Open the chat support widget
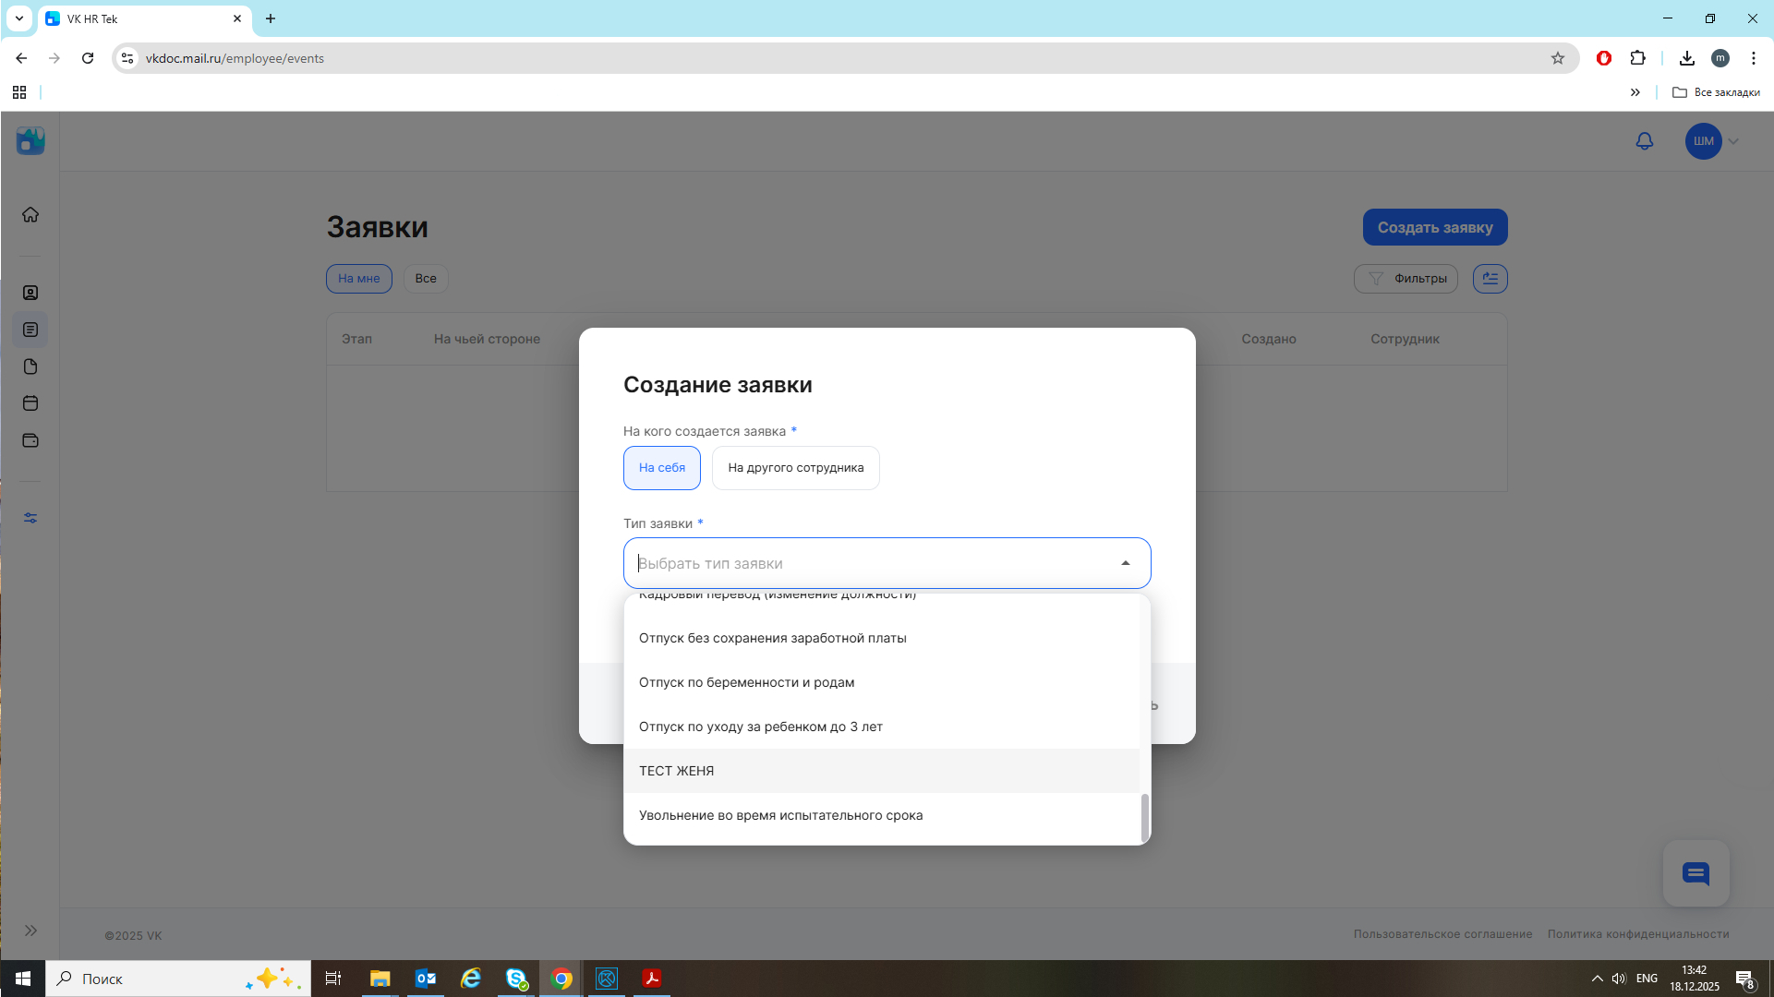The width and height of the screenshot is (1774, 997). (1696, 873)
